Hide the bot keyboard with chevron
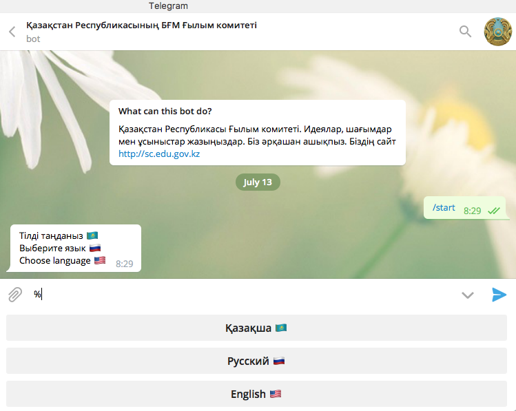 point(468,295)
